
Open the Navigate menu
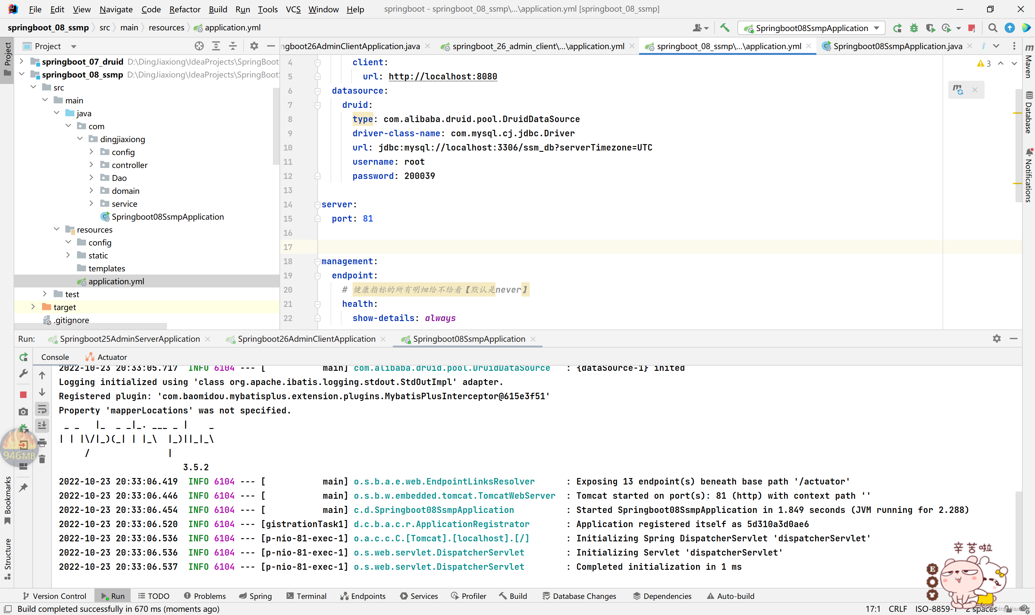(x=116, y=9)
